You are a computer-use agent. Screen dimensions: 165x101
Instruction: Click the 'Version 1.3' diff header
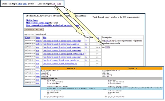[x=71, y=69]
